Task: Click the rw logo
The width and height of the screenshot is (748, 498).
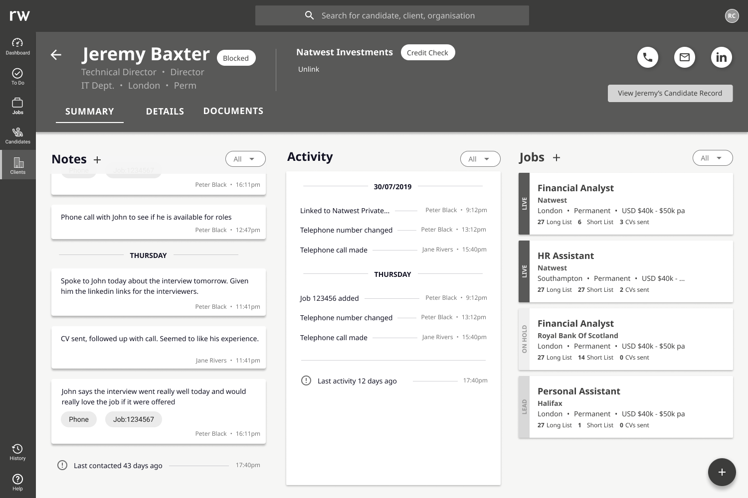Action: [x=19, y=15]
